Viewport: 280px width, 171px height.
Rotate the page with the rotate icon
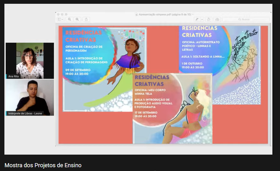tap(209, 19)
